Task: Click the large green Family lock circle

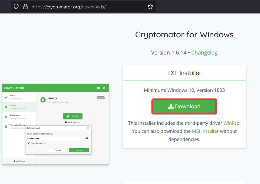Action: point(43,100)
